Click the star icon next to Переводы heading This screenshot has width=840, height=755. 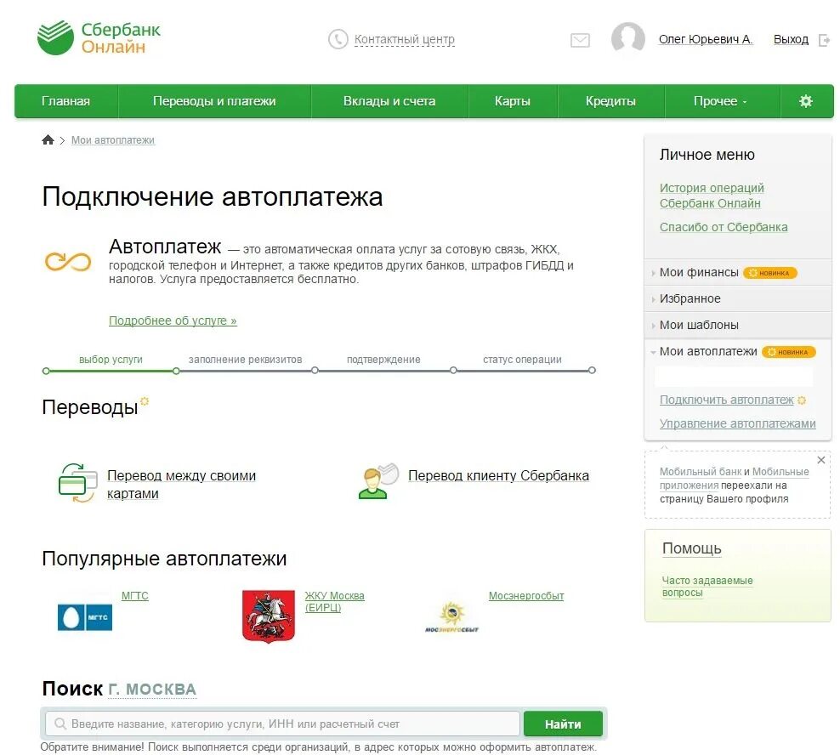[144, 400]
